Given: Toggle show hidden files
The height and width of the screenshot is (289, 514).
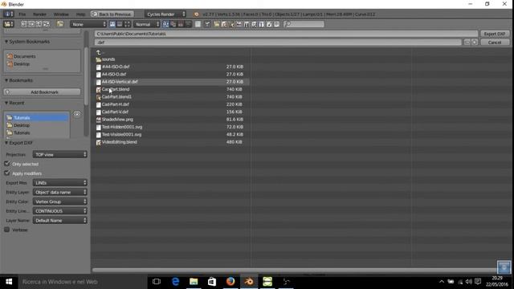Looking at the screenshot, I should (x=198, y=24).
